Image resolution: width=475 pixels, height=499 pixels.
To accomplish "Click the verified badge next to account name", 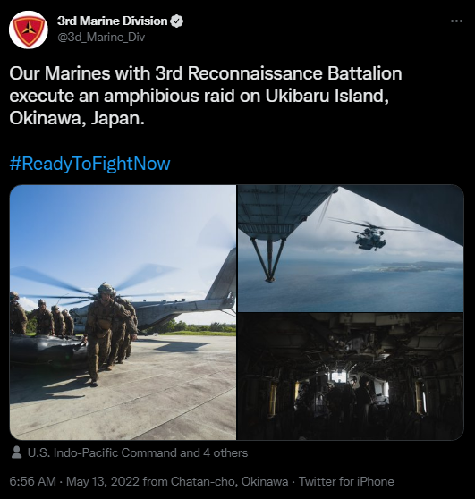I will tap(177, 21).
